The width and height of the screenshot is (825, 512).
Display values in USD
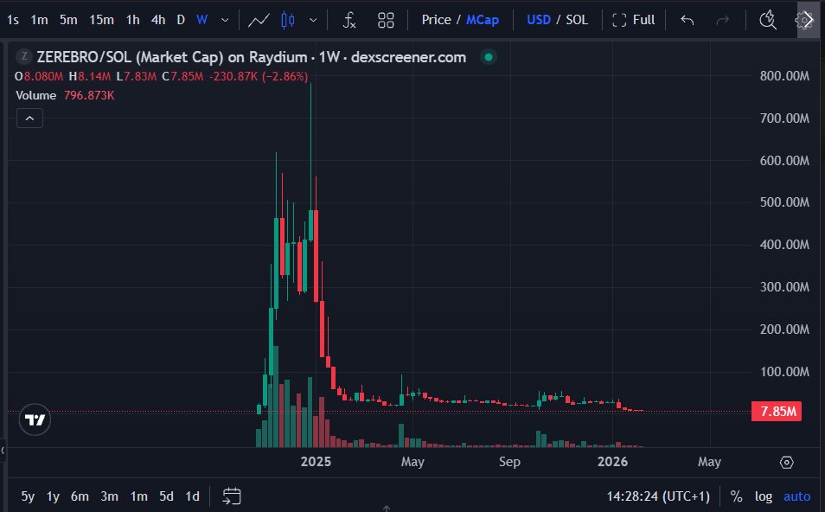pos(538,20)
